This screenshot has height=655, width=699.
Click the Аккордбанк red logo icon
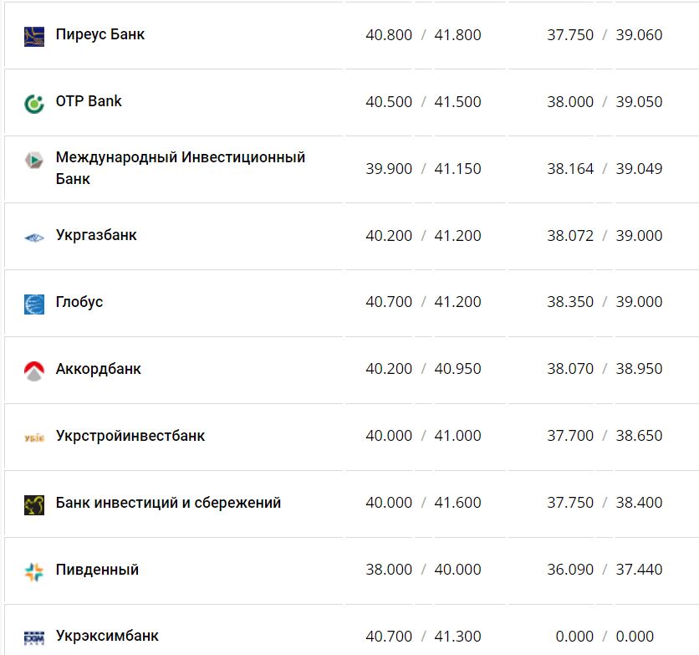[x=34, y=371]
